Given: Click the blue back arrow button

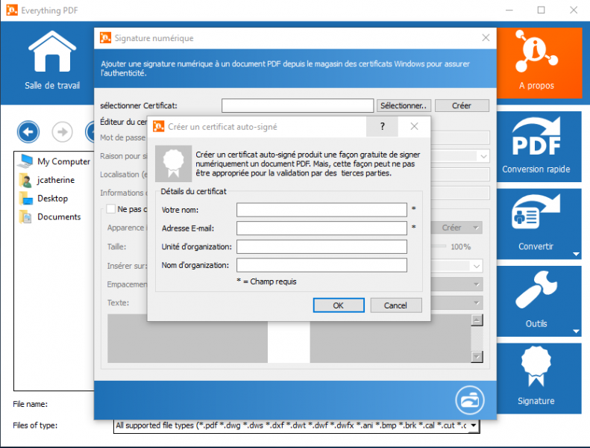Looking at the screenshot, I should [x=28, y=132].
